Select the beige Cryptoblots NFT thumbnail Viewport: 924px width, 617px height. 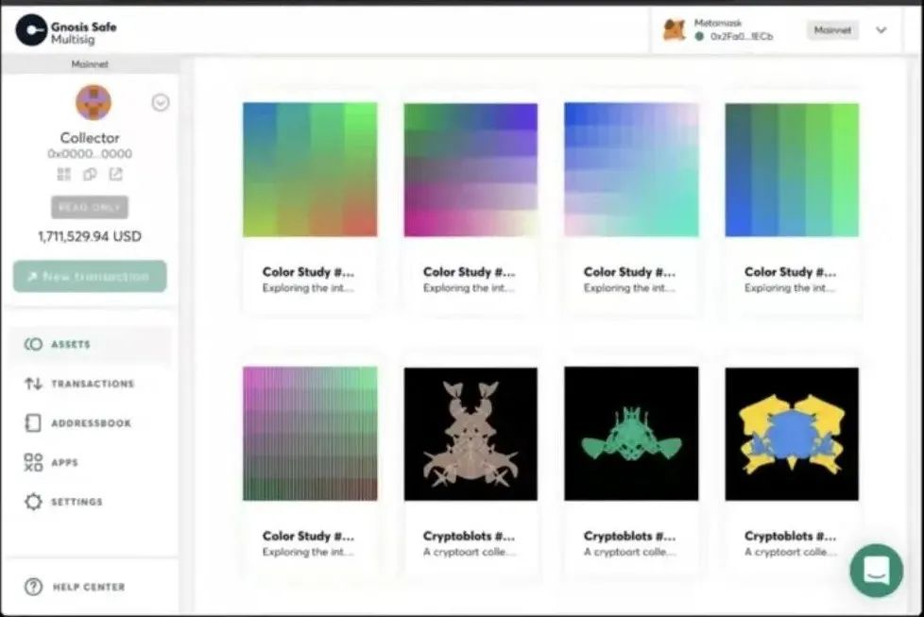(x=471, y=434)
